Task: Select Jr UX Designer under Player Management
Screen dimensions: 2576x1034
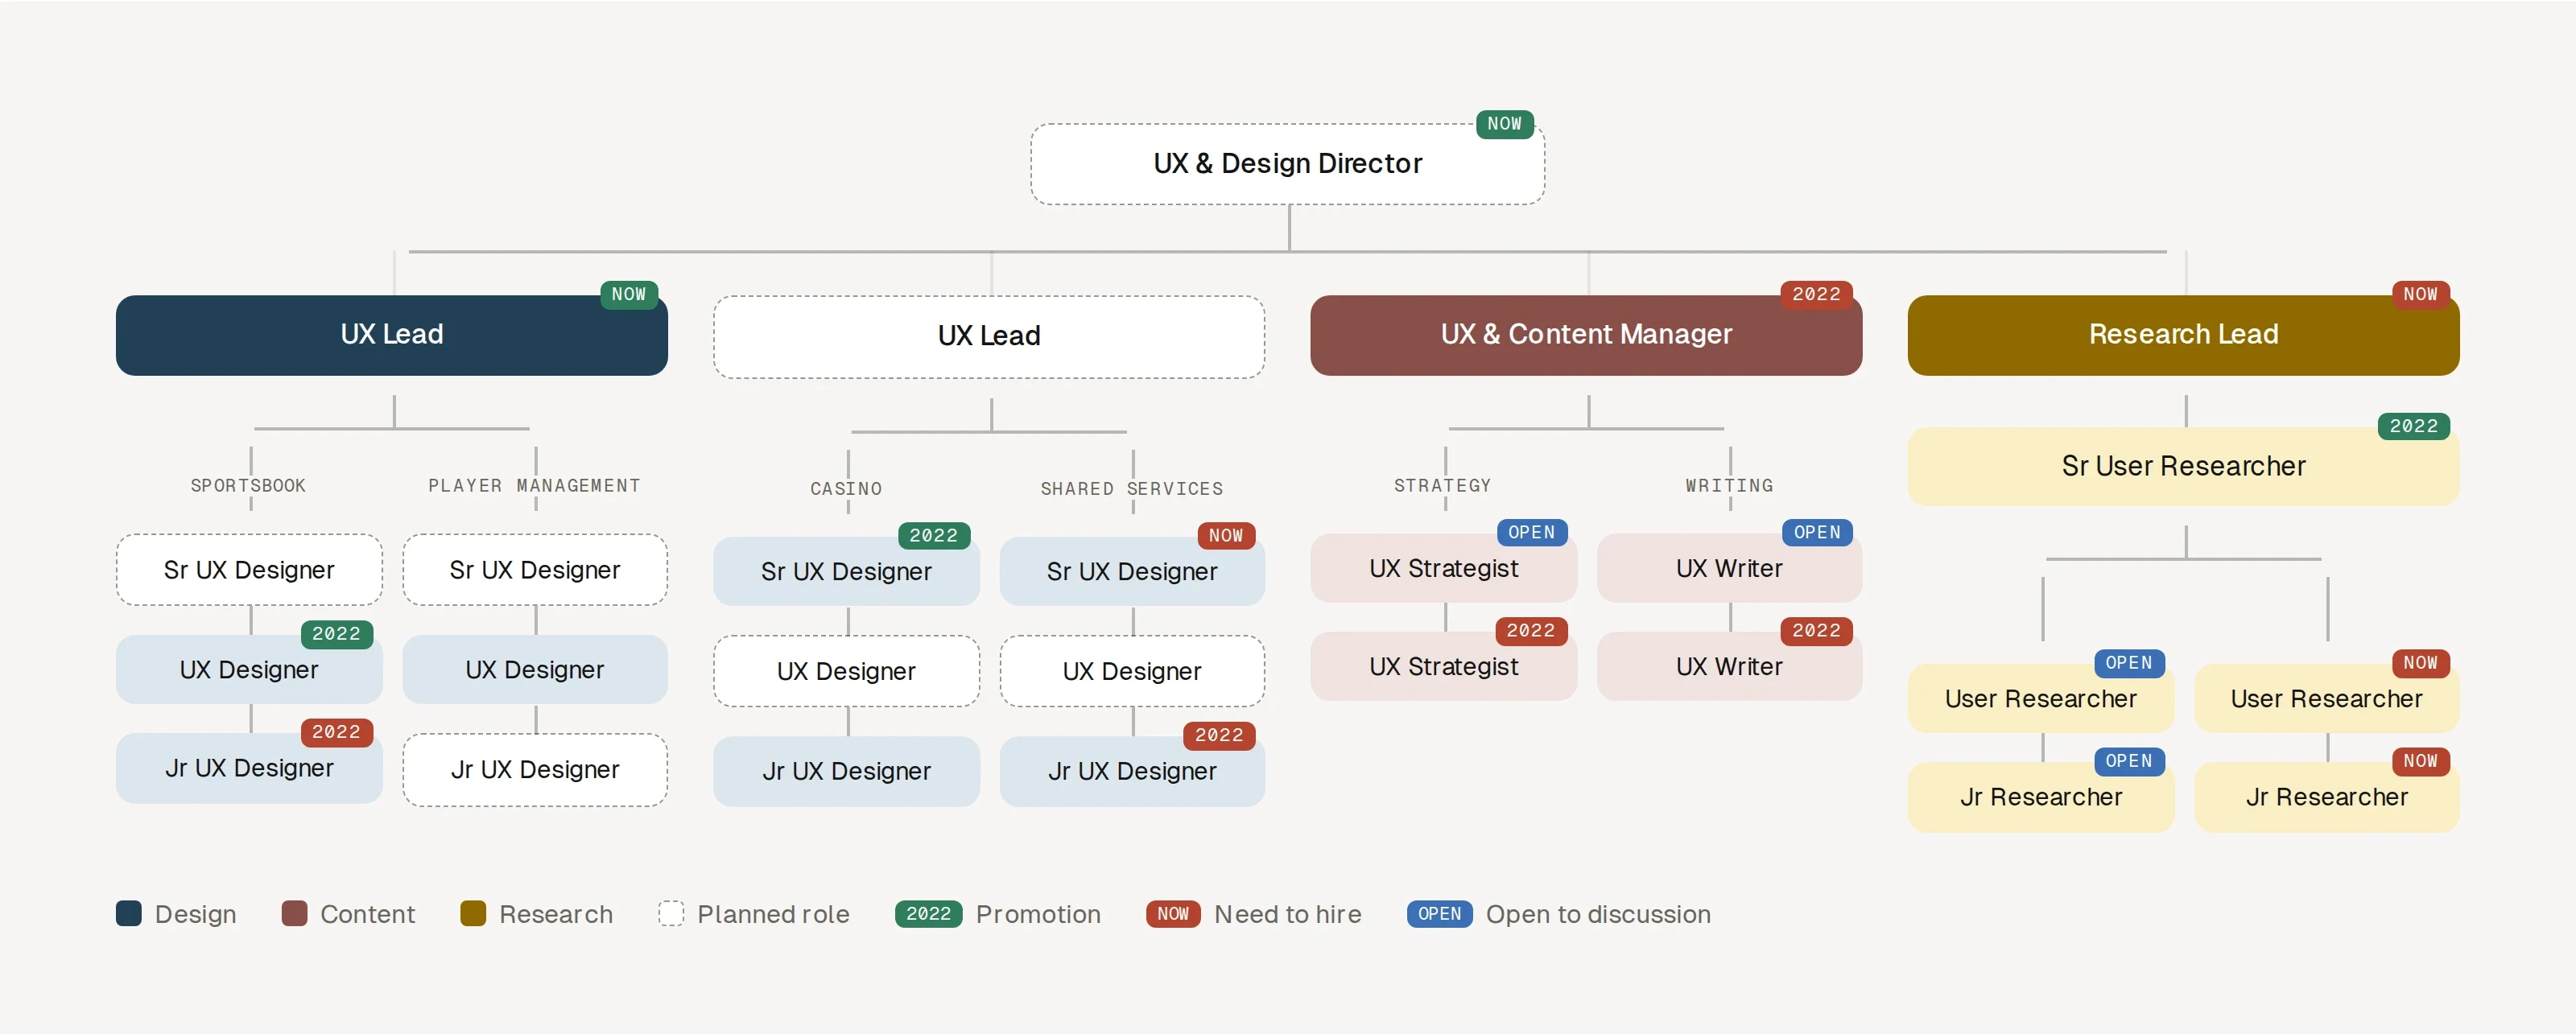Action: [x=535, y=770]
